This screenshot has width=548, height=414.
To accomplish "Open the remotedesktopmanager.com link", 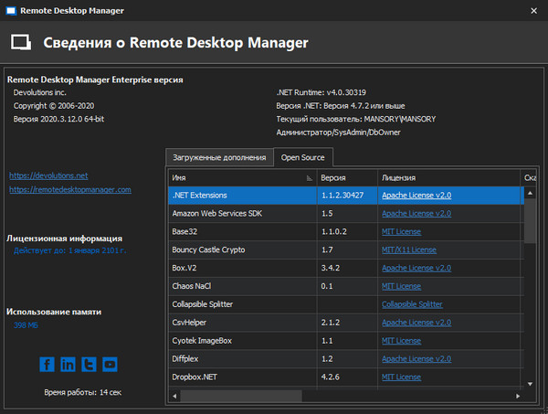I will coord(70,189).
